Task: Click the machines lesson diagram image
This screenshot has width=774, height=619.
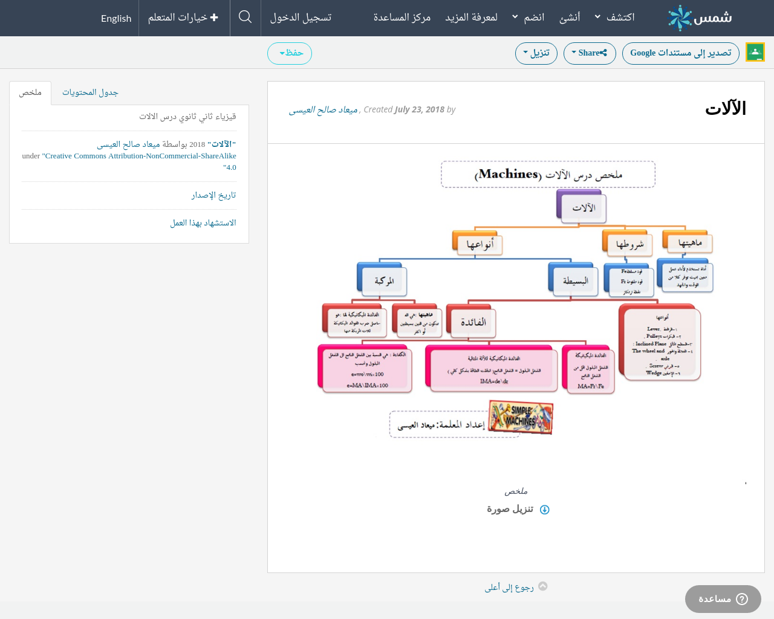Action: (x=516, y=299)
